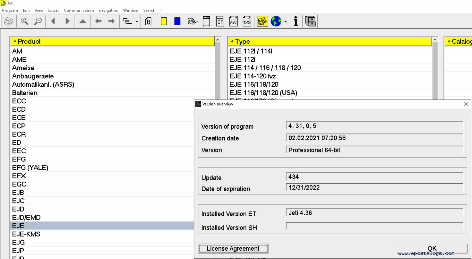The image size is (472, 259).
Task: Open the Extras menu
Action: click(53, 10)
